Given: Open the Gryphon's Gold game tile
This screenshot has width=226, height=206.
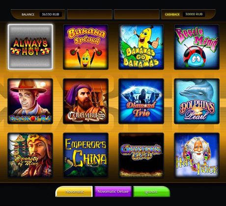Looking at the screenshot, I should point(141,155).
